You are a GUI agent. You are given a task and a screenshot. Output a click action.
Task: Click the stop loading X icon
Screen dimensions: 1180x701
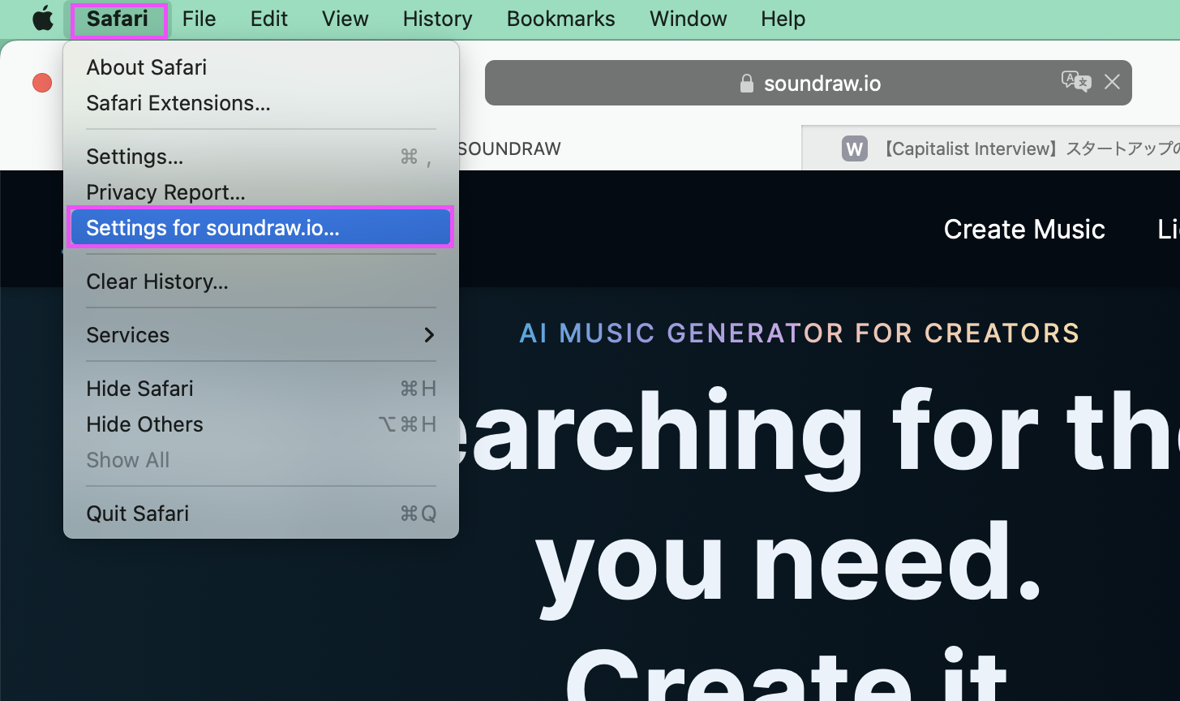pyautogui.click(x=1112, y=82)
